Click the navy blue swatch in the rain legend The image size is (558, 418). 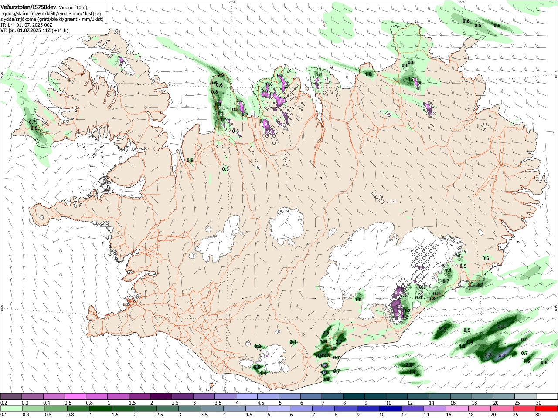pyautogui.click(x=389, y=408)
